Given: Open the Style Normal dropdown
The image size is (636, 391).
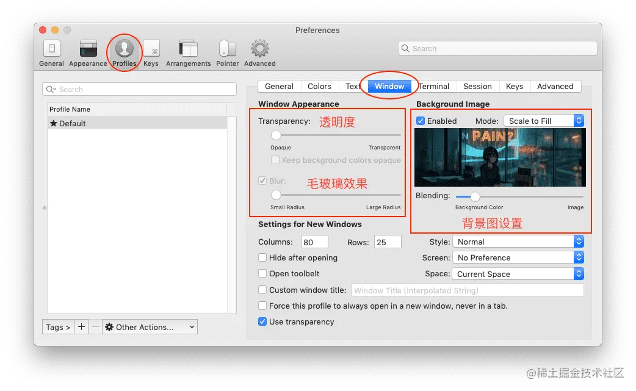Looking at the screenshot, I should [518, 242].
